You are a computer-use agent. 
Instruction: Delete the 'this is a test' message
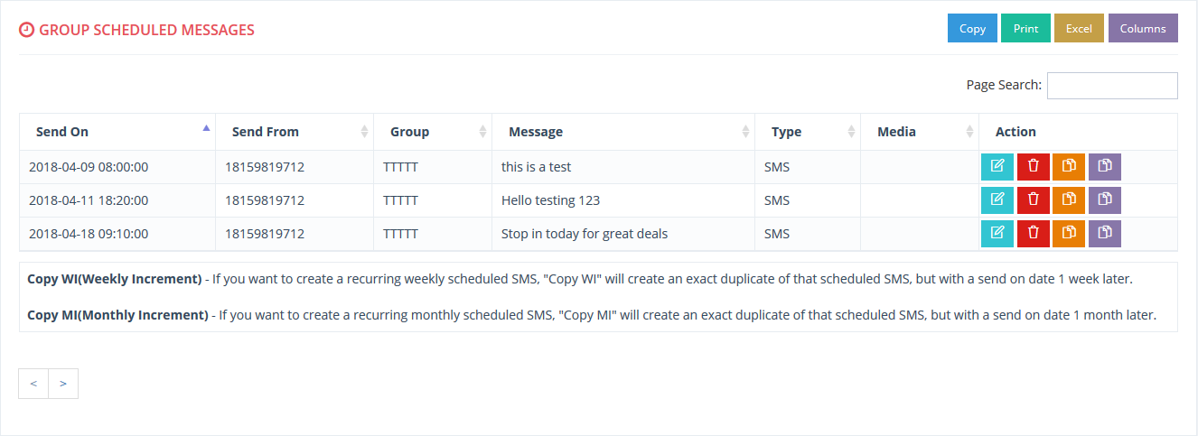[x=1034, y=167]
